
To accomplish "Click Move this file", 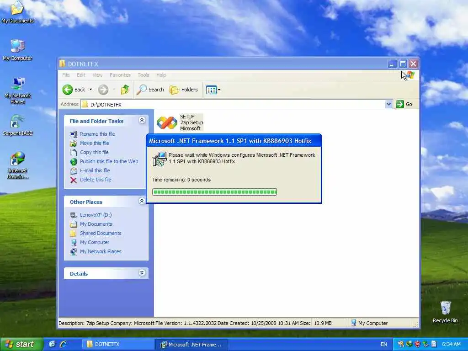I will (94, 143).
